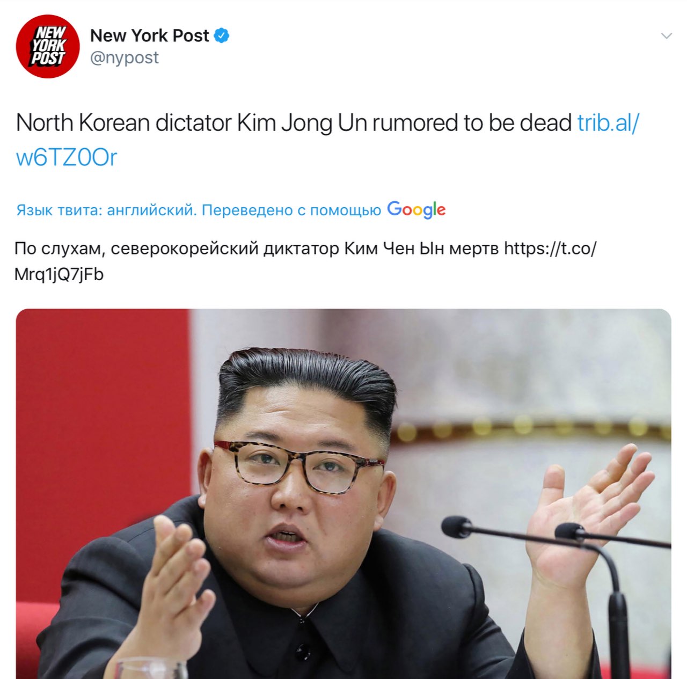Click 'rumored to be dead' in the tweet

click(x=472, y=122)
